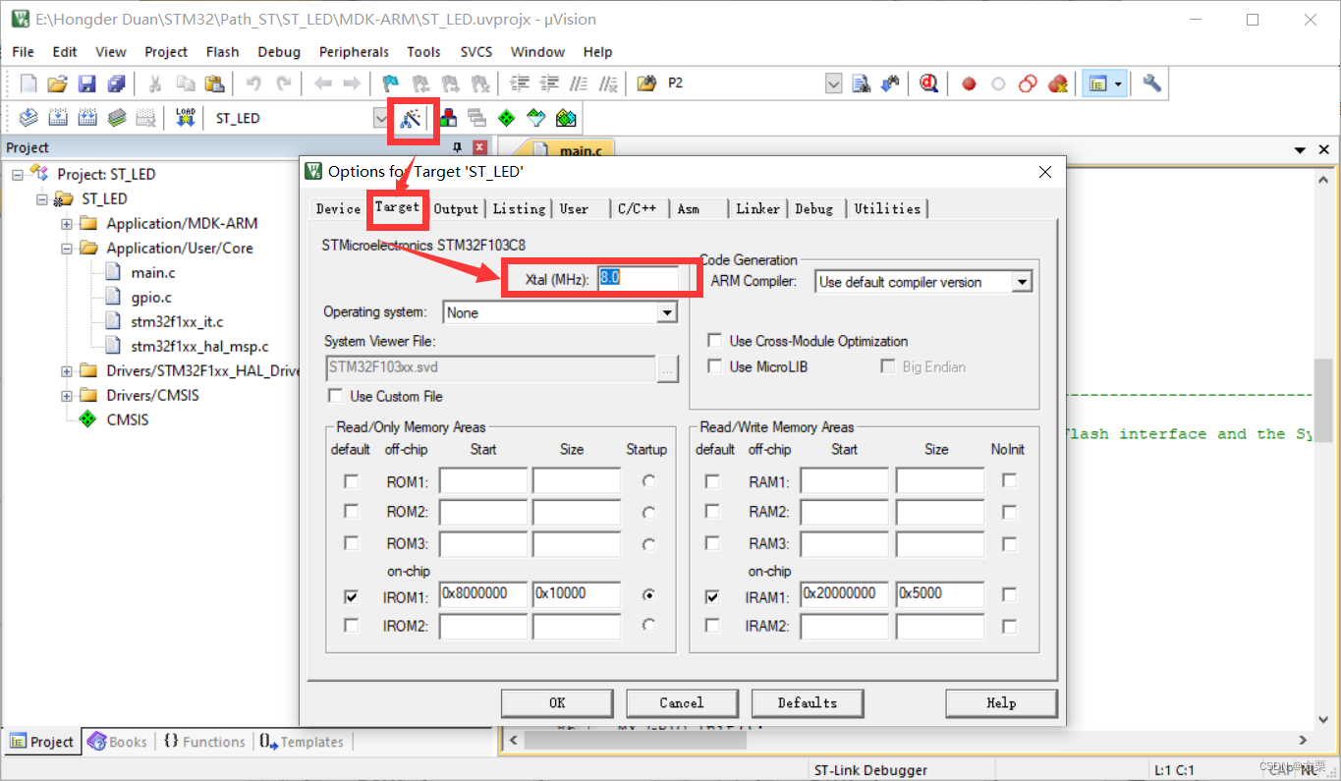Download to flash with the LOAD icon
Image resolution: width=1341 pixels, height=781 pixels.
186,118
